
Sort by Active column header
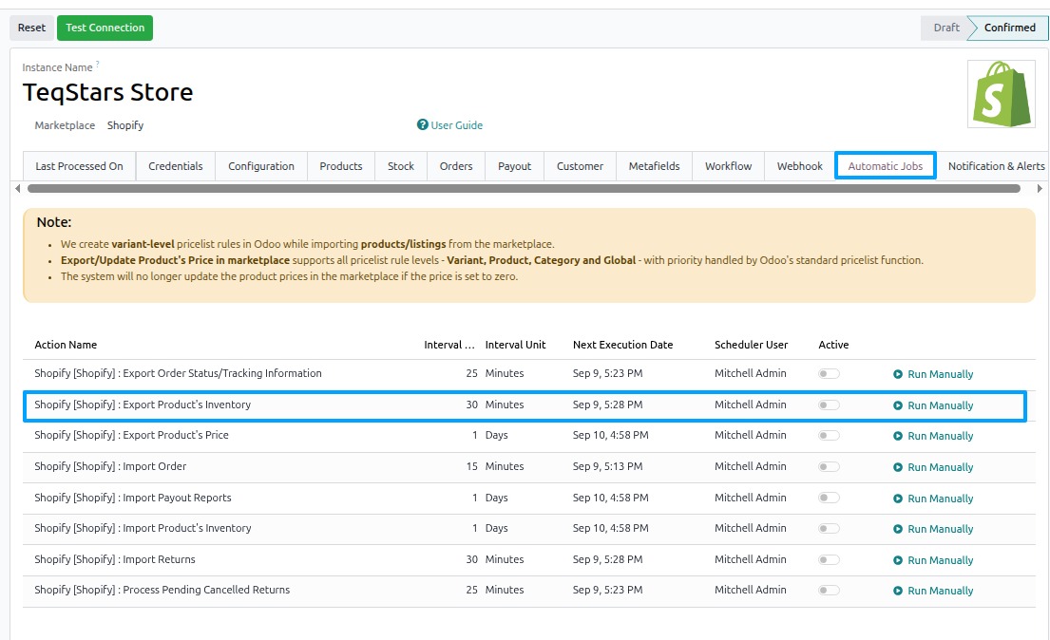pos(833,345)
